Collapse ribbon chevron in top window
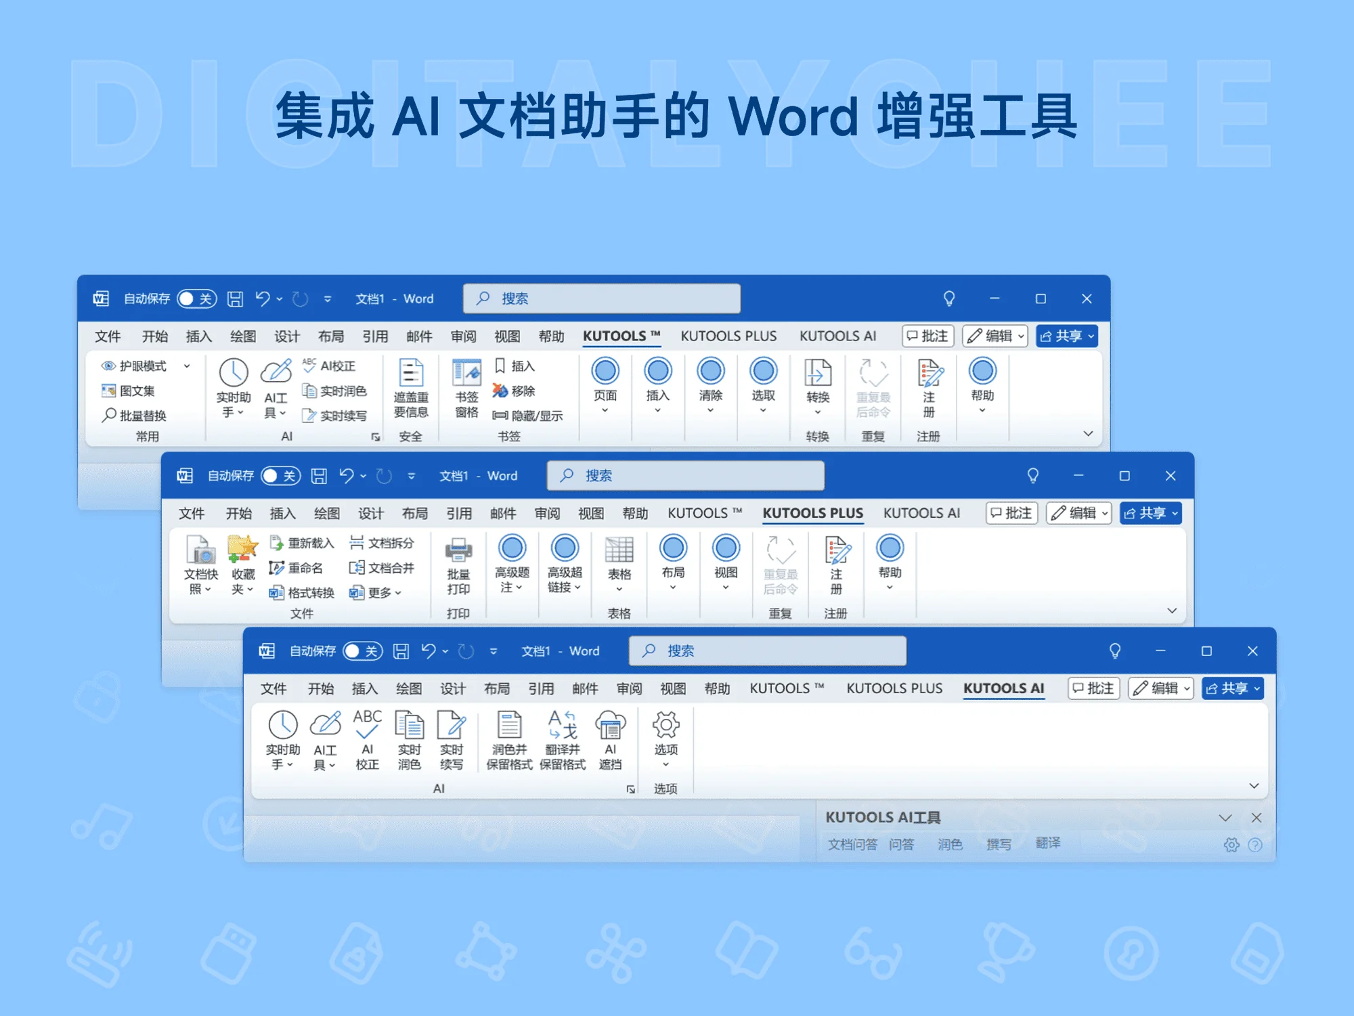 pyautogui.click(x=1088, y=434)
